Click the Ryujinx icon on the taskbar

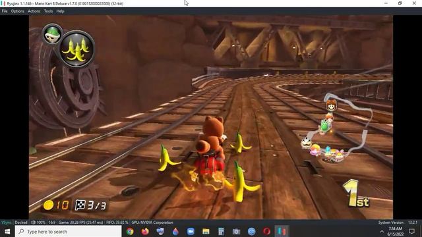pos(282,231)
